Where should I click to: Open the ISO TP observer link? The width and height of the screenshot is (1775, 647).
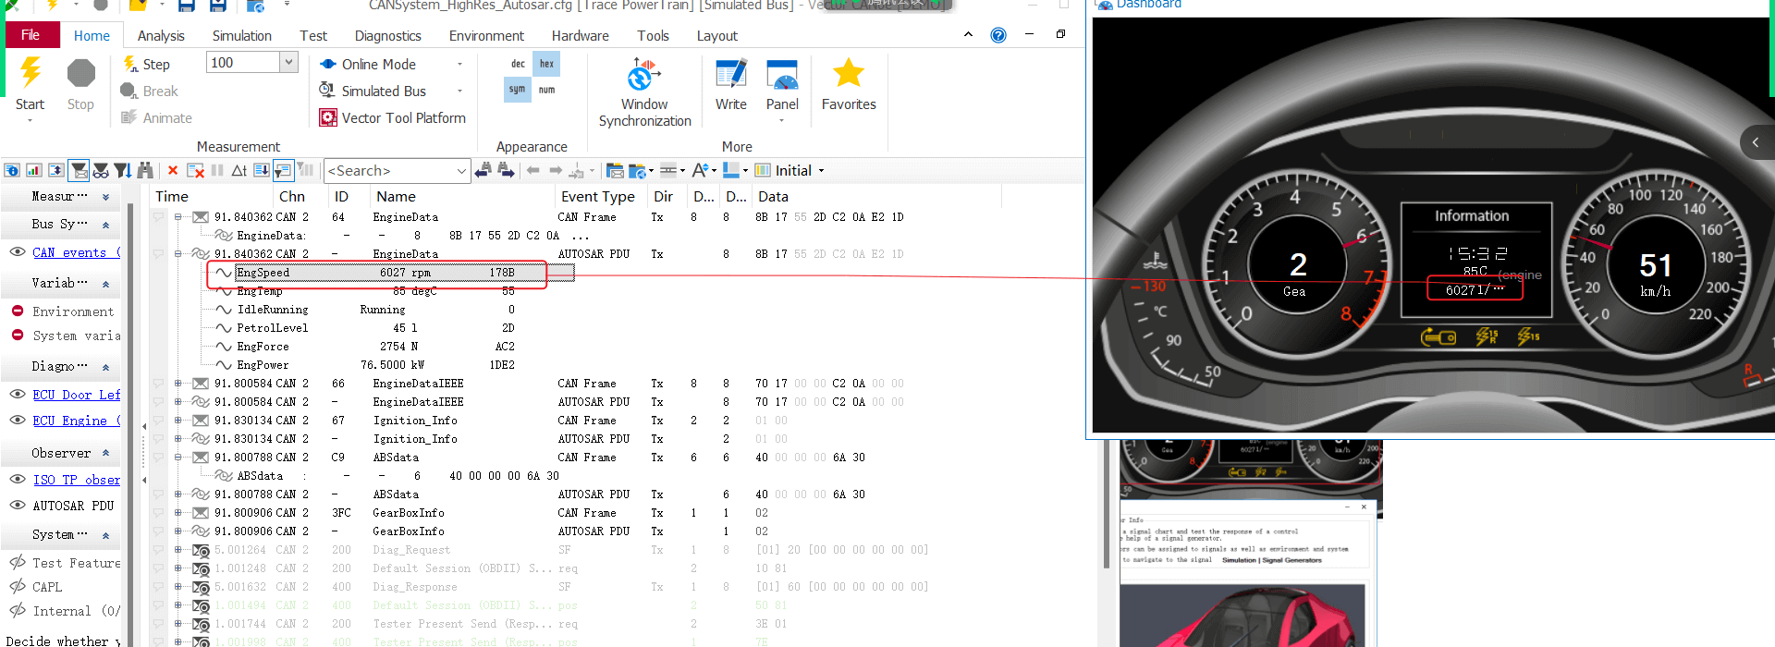pyautogui.click(x=77, y=480)
